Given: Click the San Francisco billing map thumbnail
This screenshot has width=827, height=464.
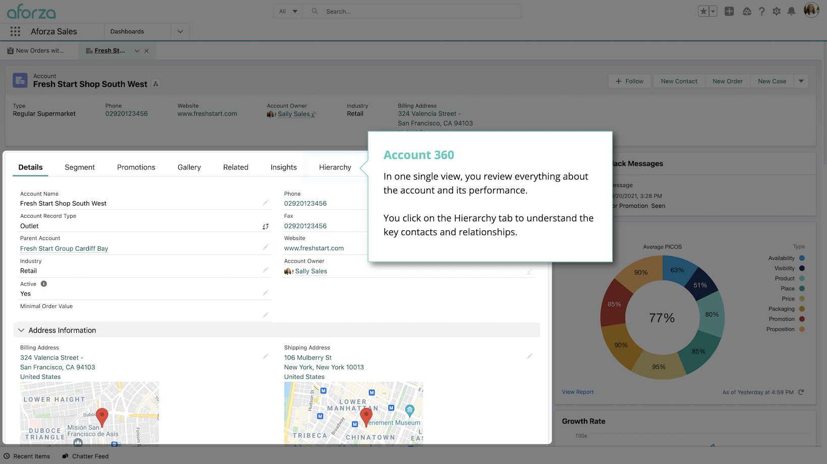Looking at the screenshot, I should pyautogui.click(x=89, y=413).
